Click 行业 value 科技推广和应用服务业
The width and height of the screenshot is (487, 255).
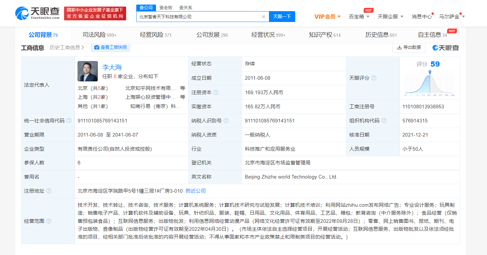270,149
